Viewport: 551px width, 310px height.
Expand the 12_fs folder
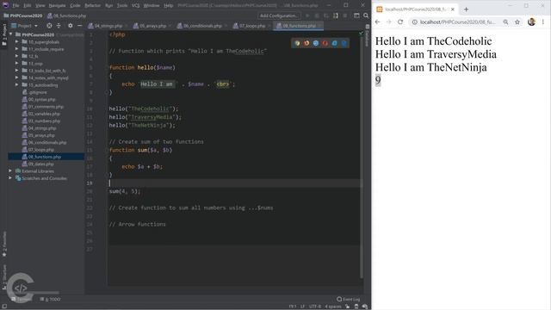tap(17, 56)
